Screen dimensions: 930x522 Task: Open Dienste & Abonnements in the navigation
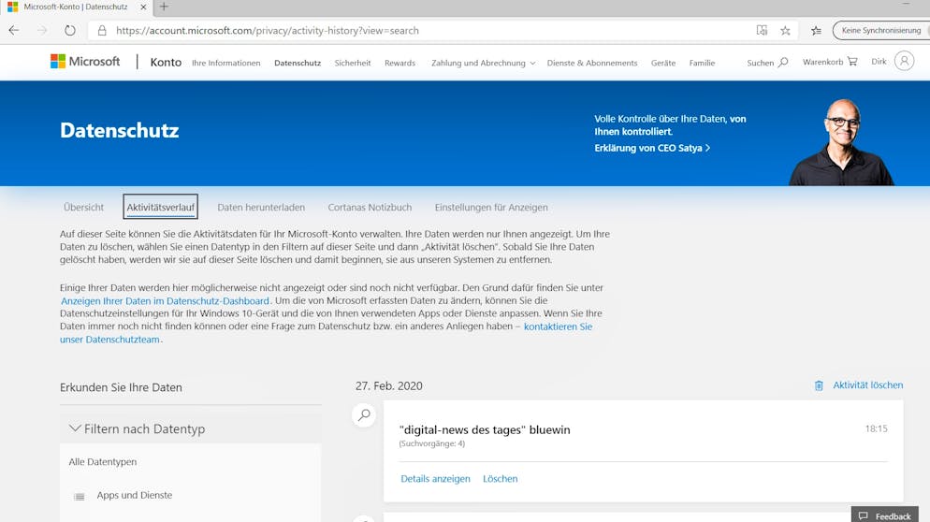click(592, 63)
